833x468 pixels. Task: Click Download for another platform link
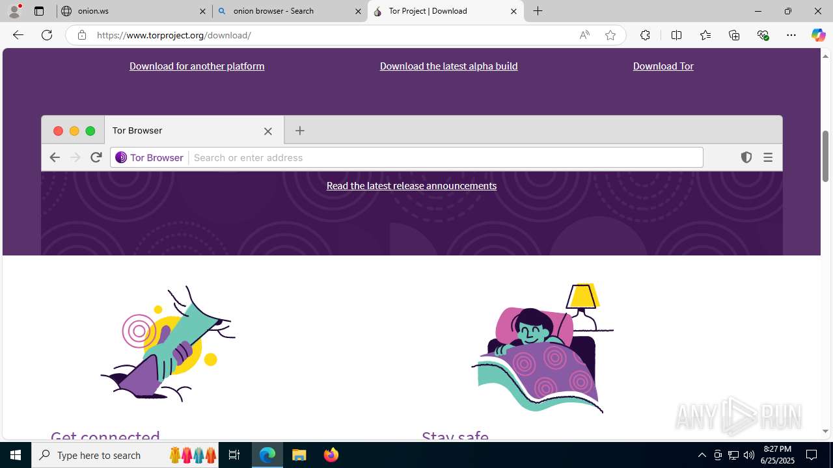tap(197, 66)
